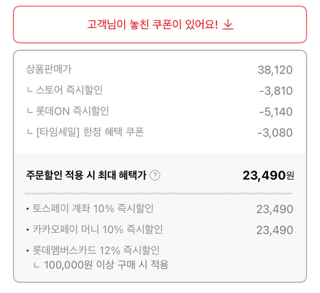Select the ㄴ indent marker beside 스토어 즉시할인
The width and height of the screenshot is (320, 293).
(30, 90)
